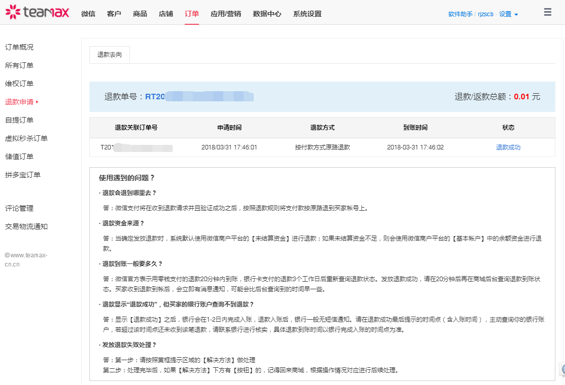Click the application time 2018/03/31 17:46:01
This screenshot has height=385, width=565.
point(229,147)
